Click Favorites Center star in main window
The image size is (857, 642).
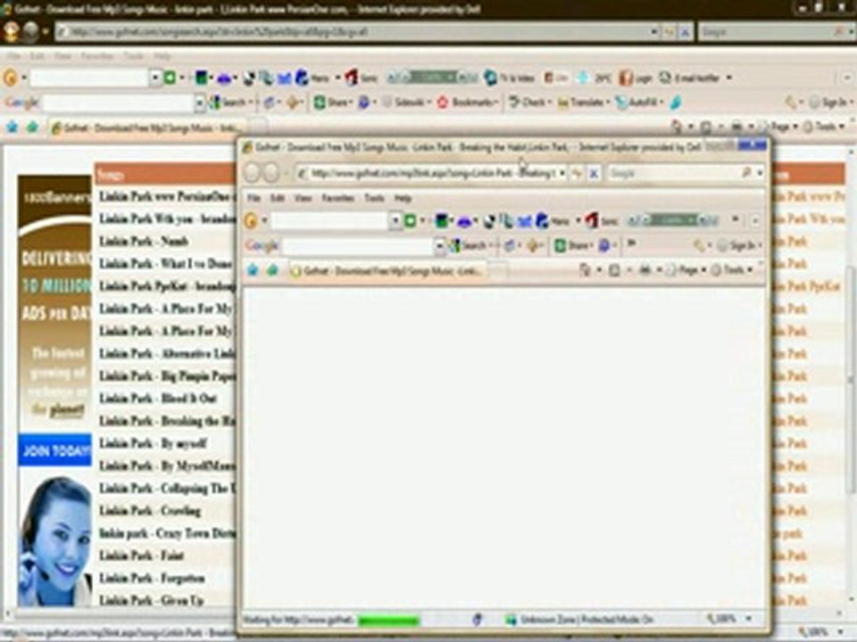tap(12, 128)
